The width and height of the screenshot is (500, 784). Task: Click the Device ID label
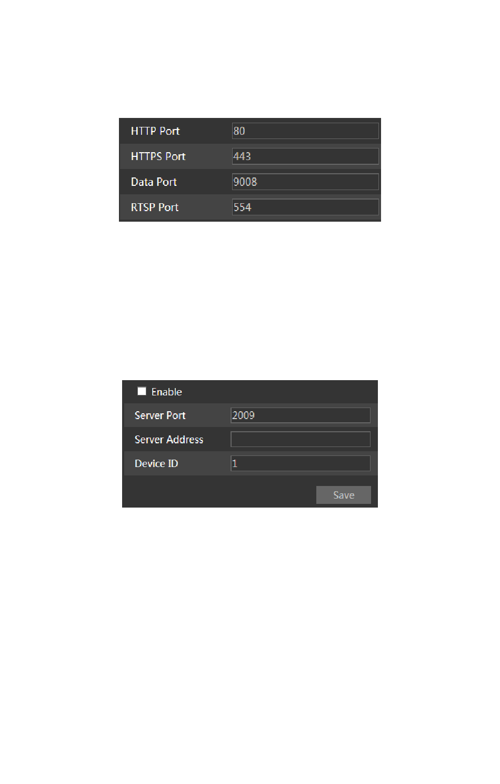156,463
